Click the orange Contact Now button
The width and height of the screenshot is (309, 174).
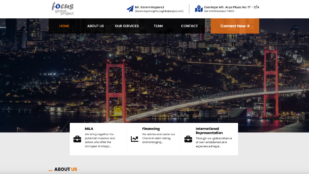point(235,26)
